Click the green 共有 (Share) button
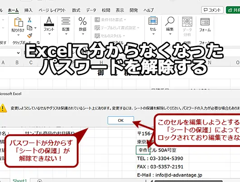 (x=233, y=10)
